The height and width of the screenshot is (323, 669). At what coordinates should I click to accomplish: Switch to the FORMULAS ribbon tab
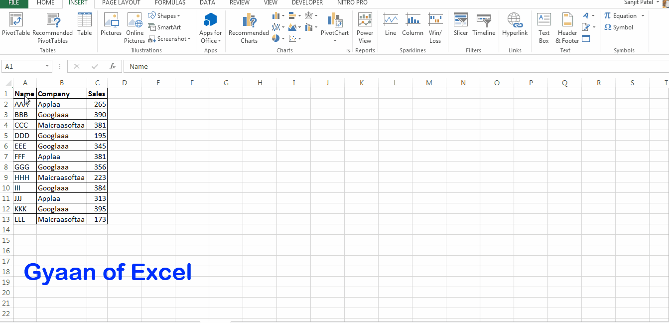coord(170,3)
